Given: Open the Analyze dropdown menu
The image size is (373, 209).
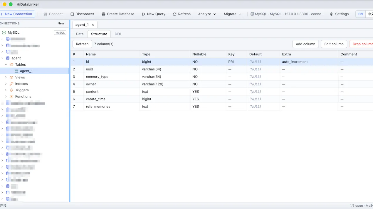Looking at the screenshot, I should tap(207, 14).
